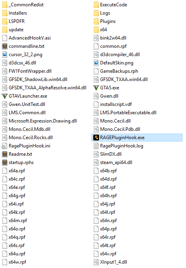Click the GTA5.exe V logo icon
The image size is (186, 268).
96,88
